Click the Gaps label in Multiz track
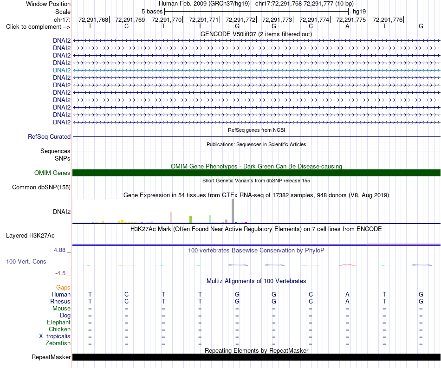 [x=63, y=287]
